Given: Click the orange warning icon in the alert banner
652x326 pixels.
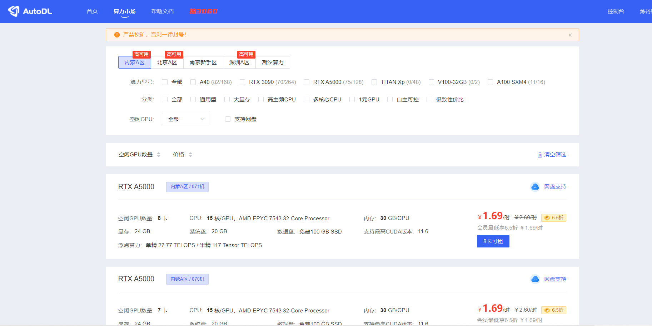Looking at the screenshot, I should click(117, 35).
